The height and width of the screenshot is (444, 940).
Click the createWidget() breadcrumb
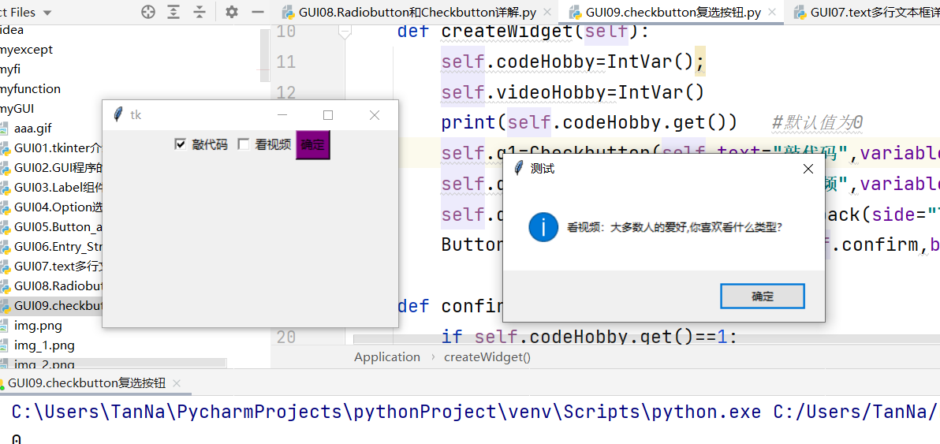(487, 357)
